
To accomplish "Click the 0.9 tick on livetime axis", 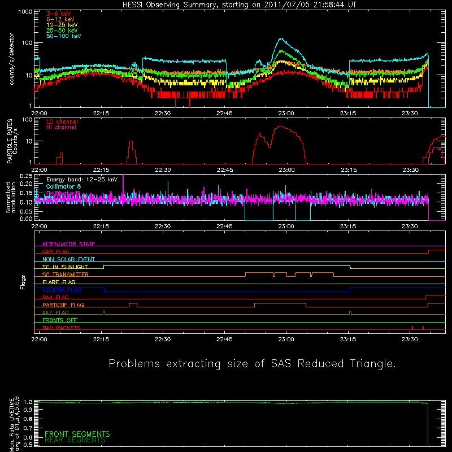I will coord(28,410).
